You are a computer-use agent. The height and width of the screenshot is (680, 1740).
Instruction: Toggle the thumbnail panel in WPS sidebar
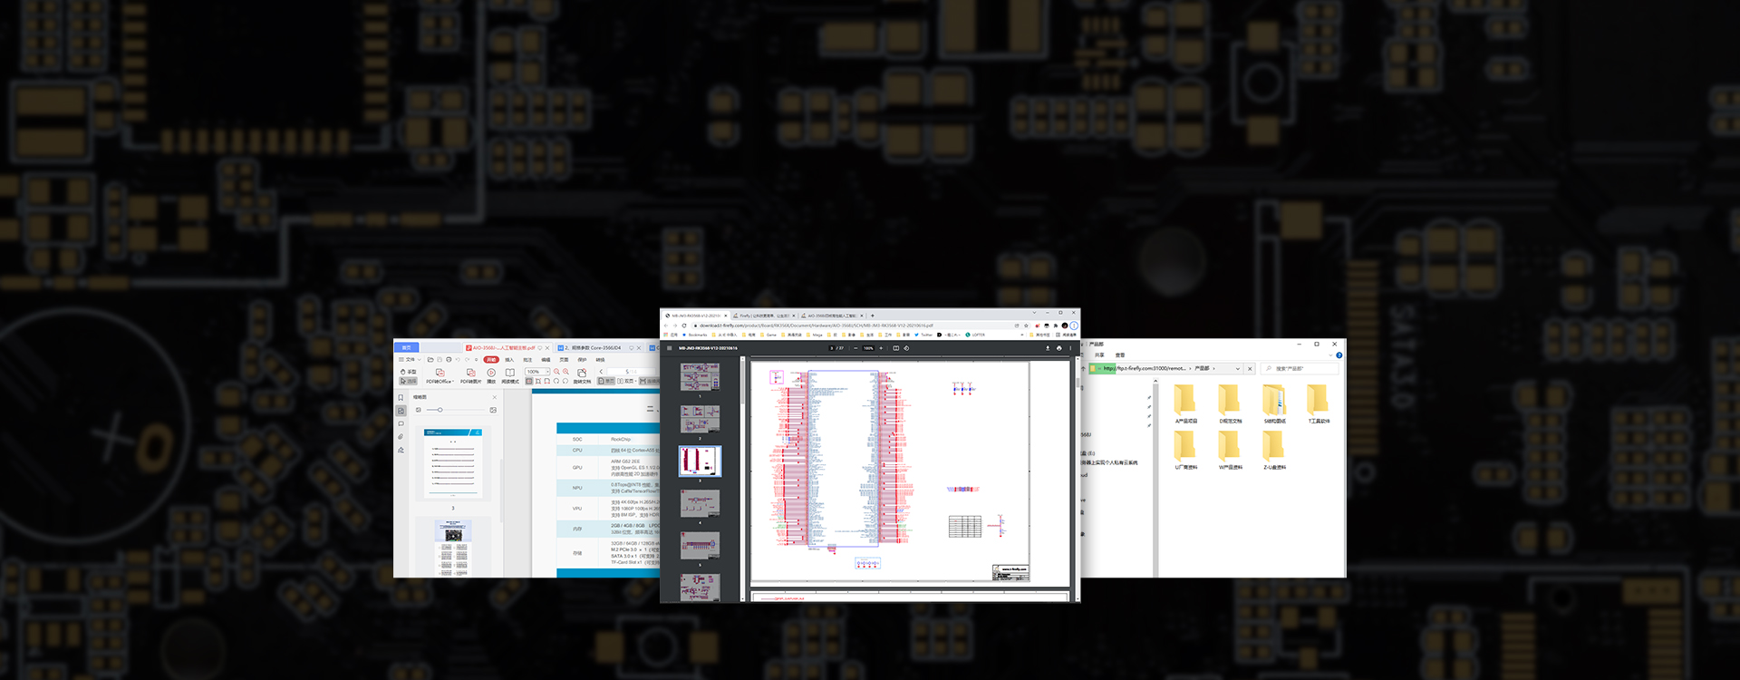[401, 411]
